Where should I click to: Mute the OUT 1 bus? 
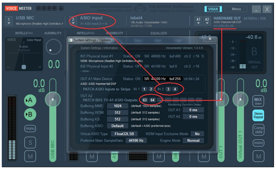[204, 156]
